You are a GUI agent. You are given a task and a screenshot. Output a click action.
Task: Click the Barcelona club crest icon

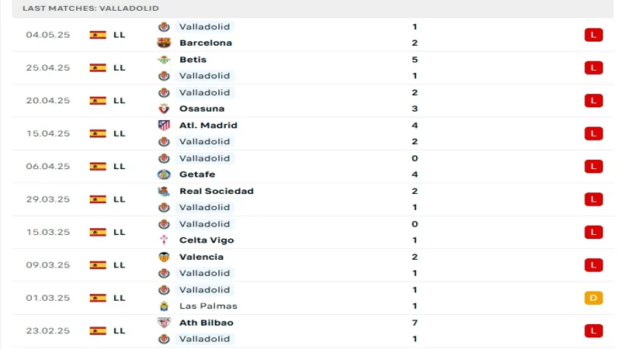(163, 43)
